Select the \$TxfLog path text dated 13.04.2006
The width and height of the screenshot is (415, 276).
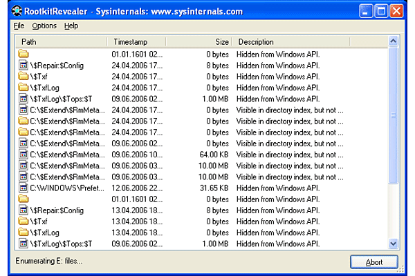pyautogui.click(x=44, y=233)
